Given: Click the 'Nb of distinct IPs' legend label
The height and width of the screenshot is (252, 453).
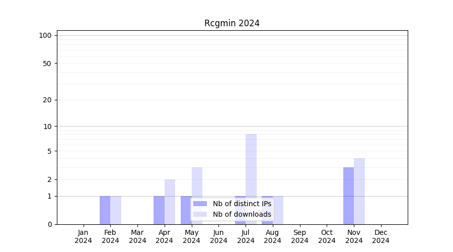Looking at the screenshot, I should coord(242,204).
